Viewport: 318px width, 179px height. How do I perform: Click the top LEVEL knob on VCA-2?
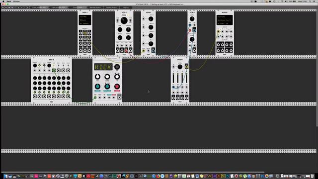192,19
